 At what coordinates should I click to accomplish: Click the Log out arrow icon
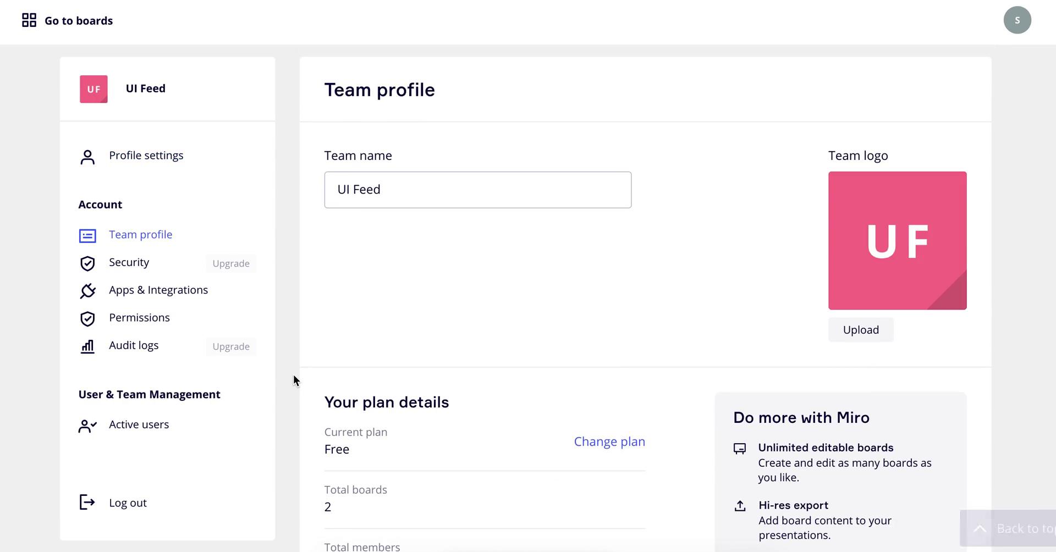(87, 502)
